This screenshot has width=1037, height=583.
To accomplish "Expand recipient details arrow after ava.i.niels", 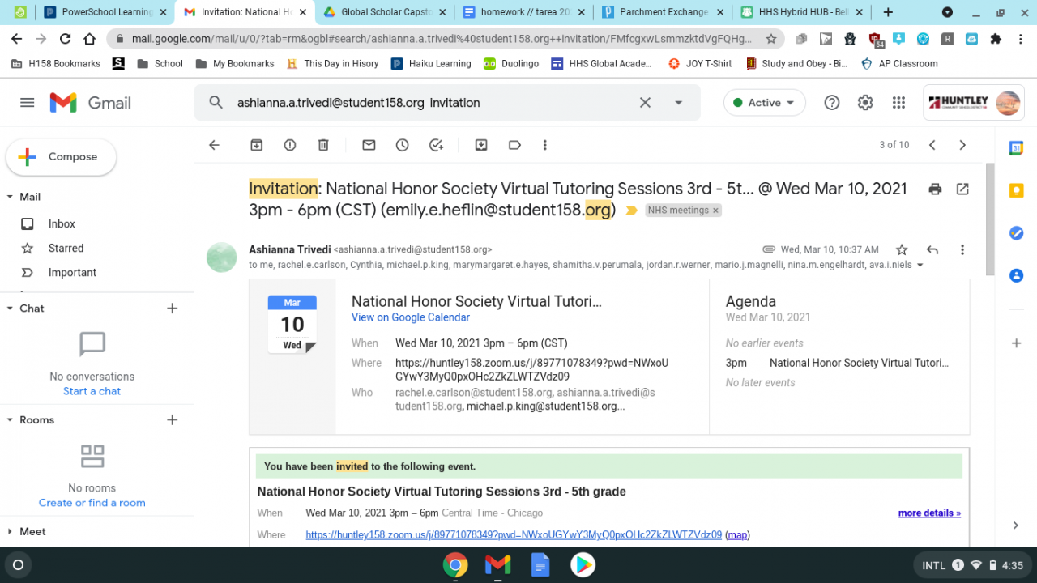I will coord(920,266).
